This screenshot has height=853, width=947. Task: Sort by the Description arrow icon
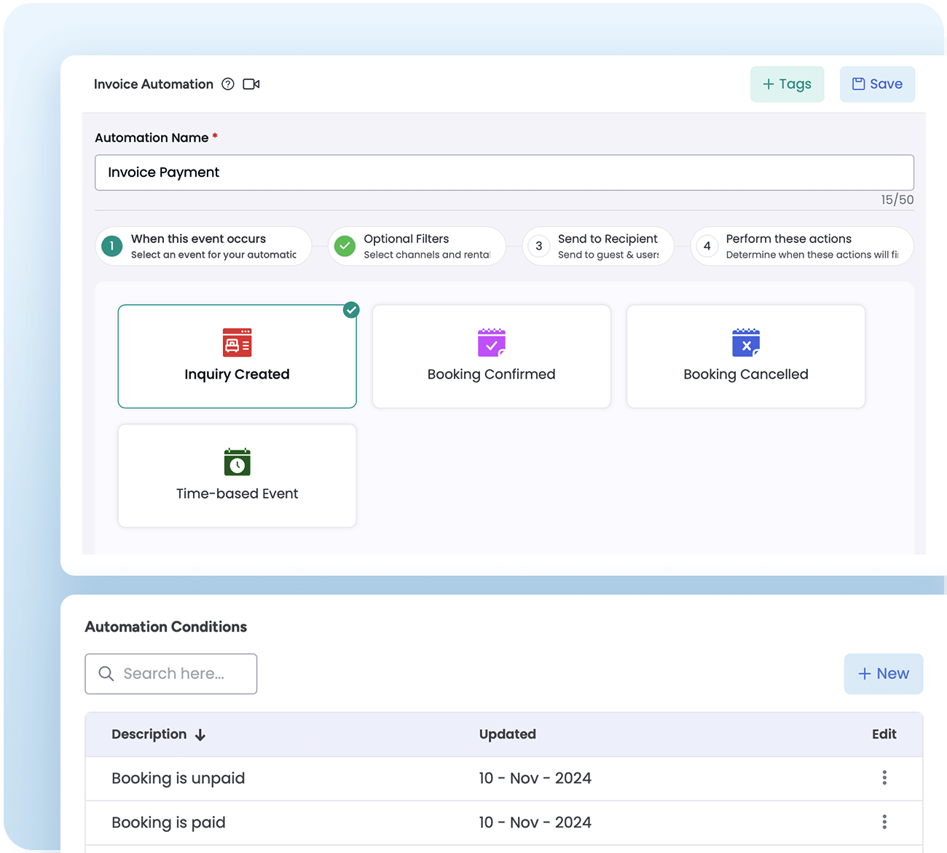[x=200, y=735]
